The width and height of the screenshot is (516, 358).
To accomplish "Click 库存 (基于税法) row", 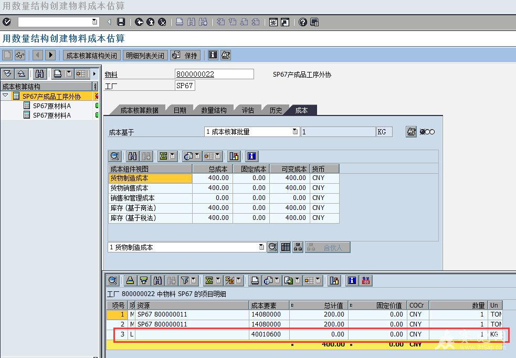I will tap(224, 218).
